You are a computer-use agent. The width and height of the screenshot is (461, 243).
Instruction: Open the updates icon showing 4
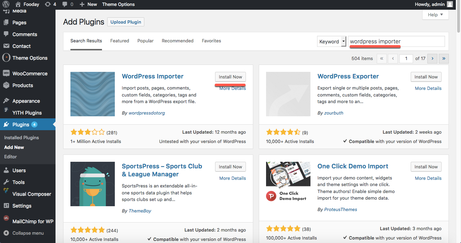(47, 4)
